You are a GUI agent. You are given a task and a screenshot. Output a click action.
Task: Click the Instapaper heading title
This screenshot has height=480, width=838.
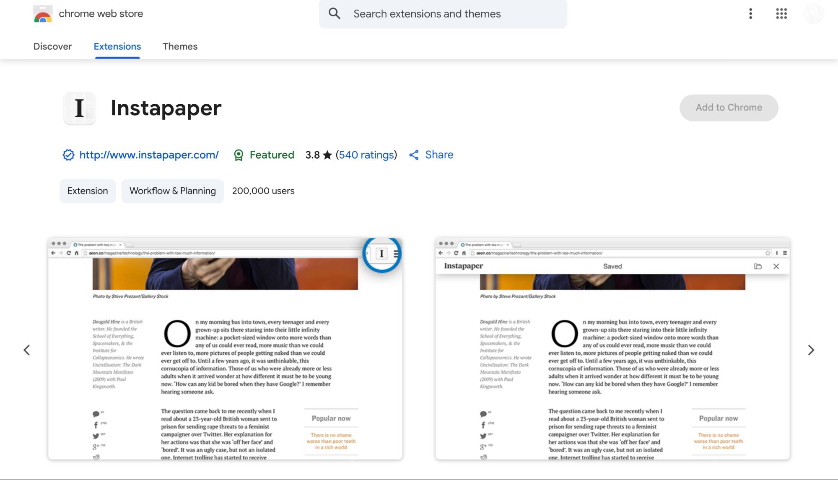tap(166, 108)
